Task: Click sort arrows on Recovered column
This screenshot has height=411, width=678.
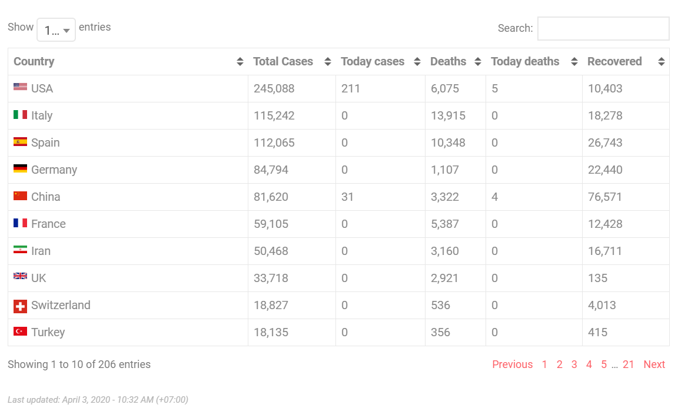Action: click(662, 62)
